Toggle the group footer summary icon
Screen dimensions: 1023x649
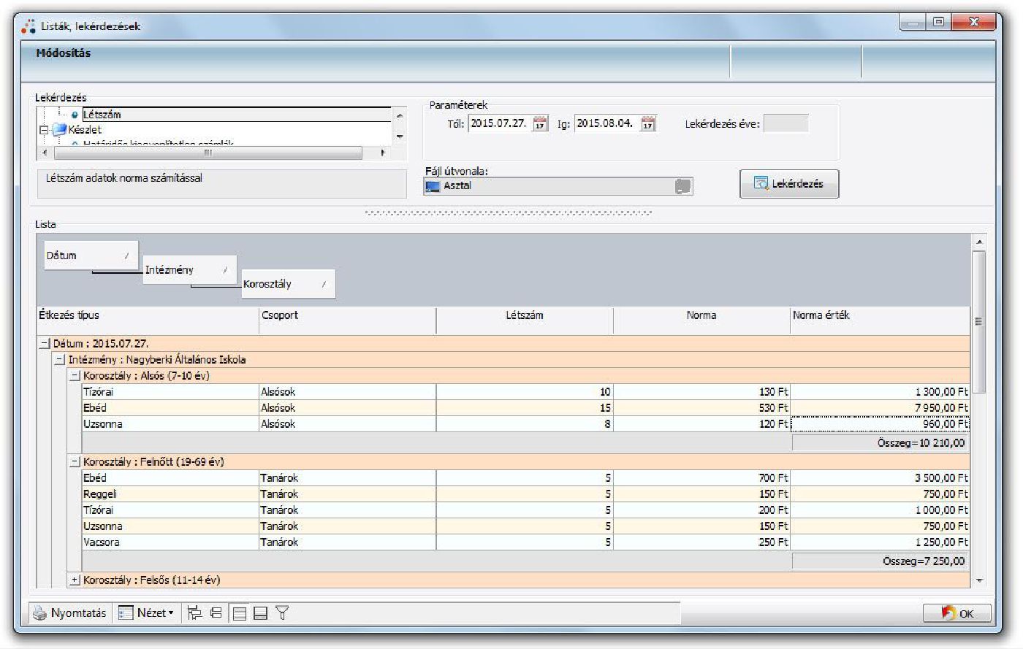[x=260, y=613]
